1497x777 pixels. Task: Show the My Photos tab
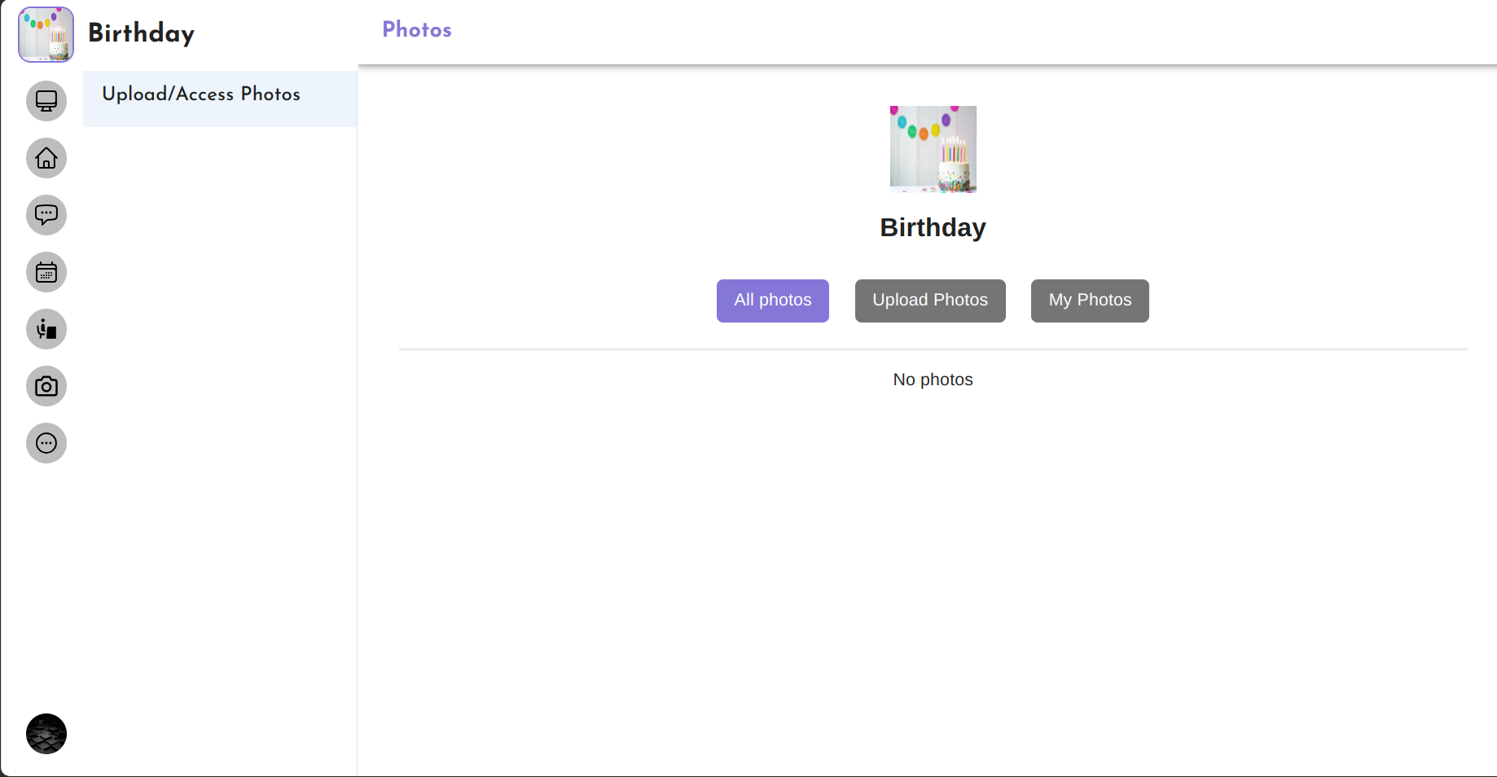click(1090, 301)
